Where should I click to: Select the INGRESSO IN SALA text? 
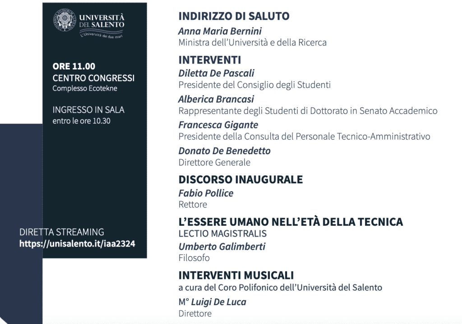[88, 110]
